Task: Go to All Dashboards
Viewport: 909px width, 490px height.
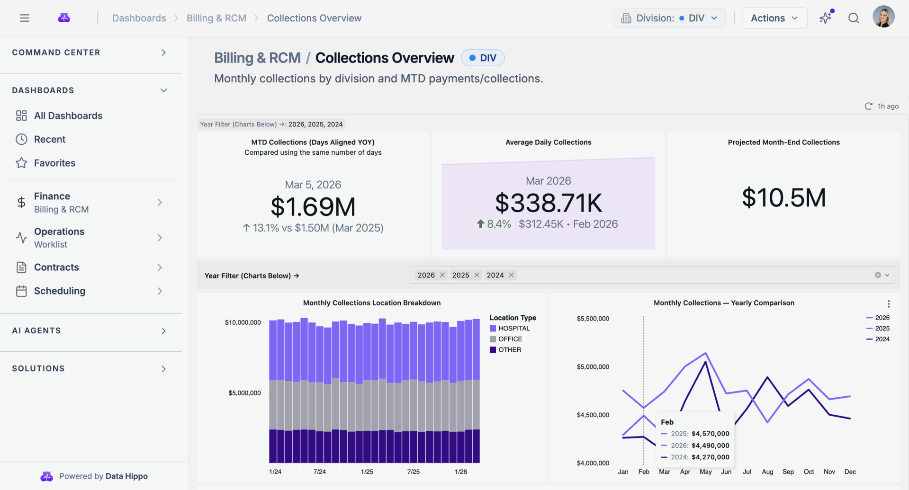Action: coord(68,115)
